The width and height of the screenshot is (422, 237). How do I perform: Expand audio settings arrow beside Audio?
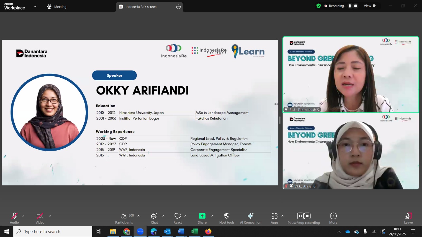[x=23, y=216]
